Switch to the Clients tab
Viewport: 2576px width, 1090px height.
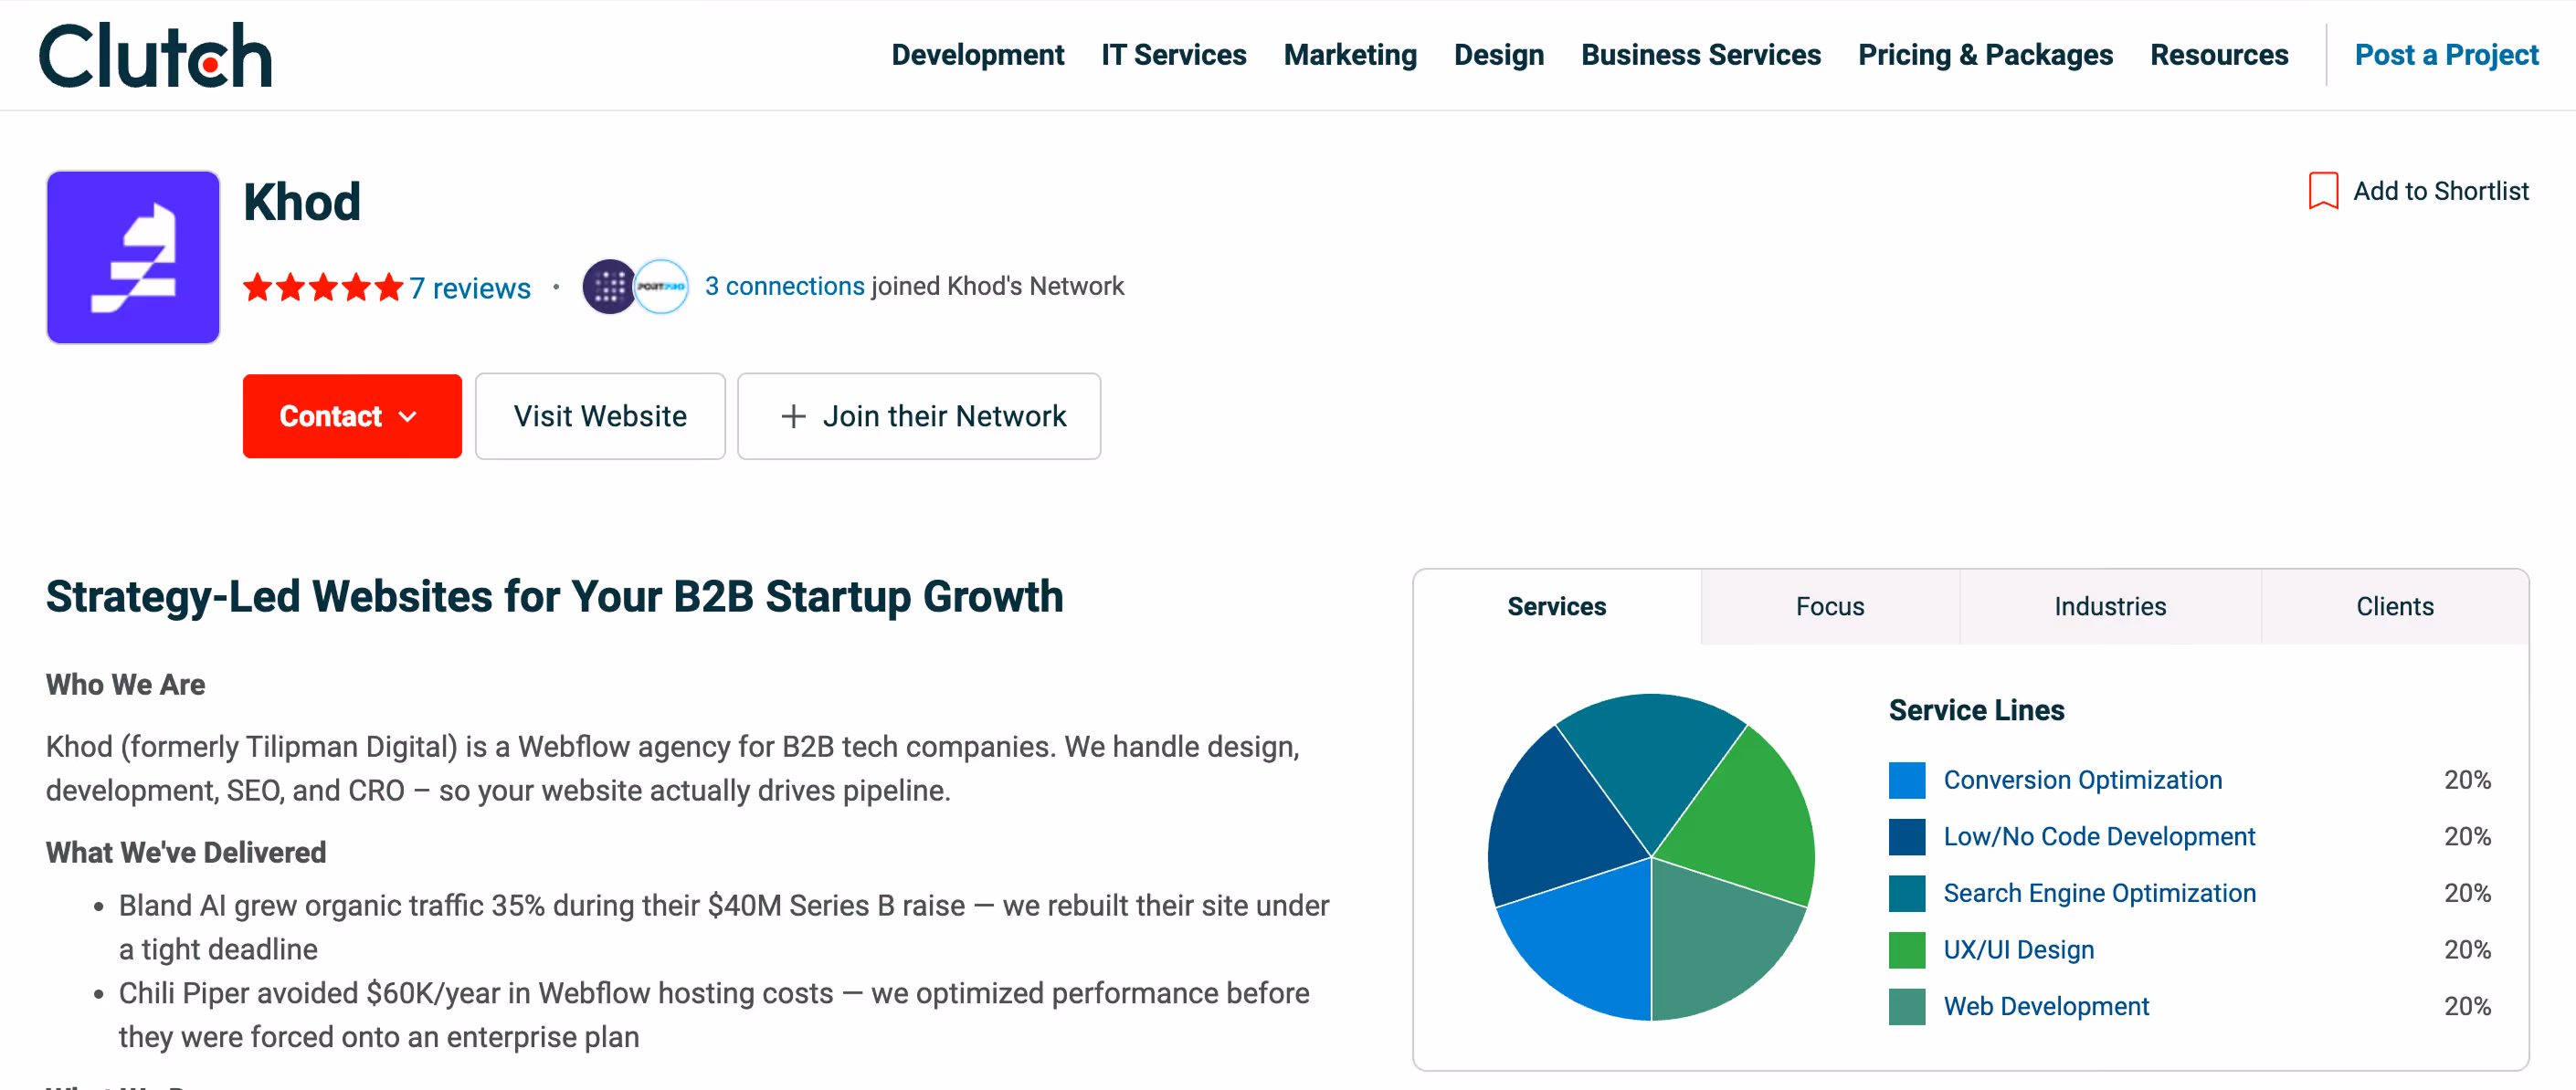[2395, 606]
